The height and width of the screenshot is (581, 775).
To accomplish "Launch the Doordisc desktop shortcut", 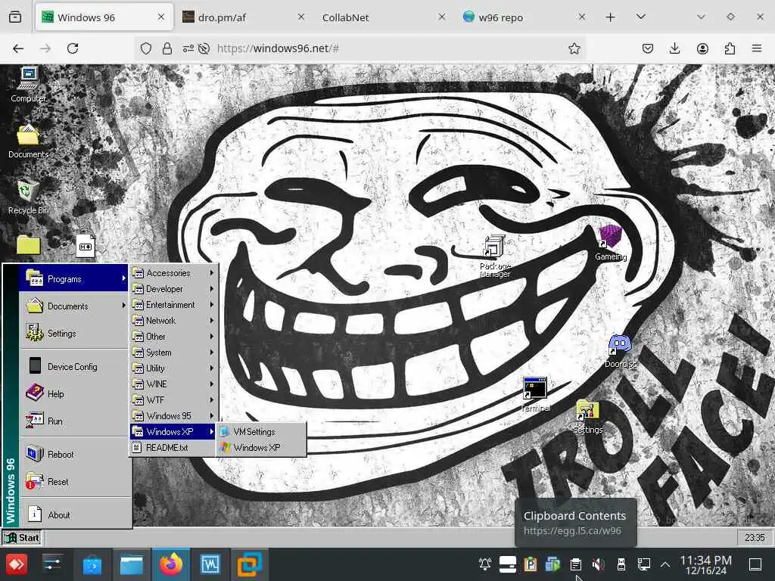I will (621, 351).
